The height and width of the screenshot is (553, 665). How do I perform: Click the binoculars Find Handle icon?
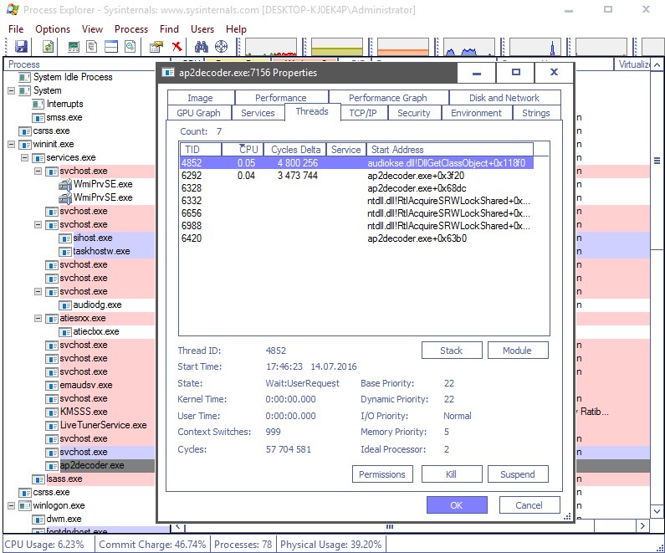(x=201, y=46)
